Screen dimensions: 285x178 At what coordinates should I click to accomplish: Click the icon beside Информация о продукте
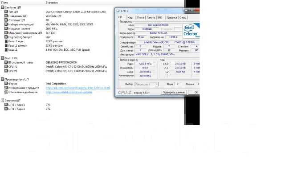(6, 88)
